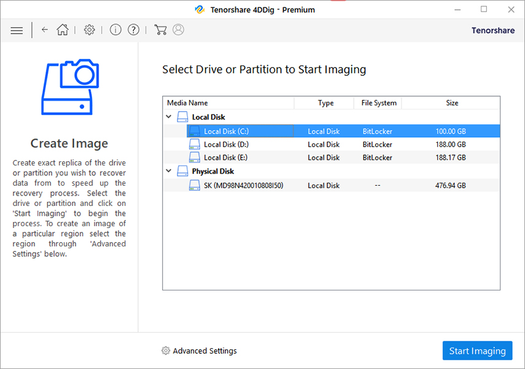
Task: Select the Local Disk (E:) partition
Action: pyautogui.click(x=332, y=157)
